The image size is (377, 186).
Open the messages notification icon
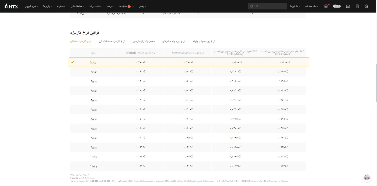tap(348, 6)
